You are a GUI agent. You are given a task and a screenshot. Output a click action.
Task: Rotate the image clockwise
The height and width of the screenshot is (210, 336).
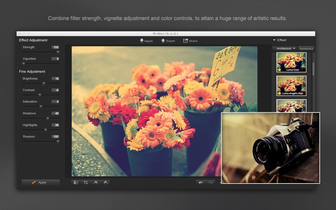coord(105,182)
